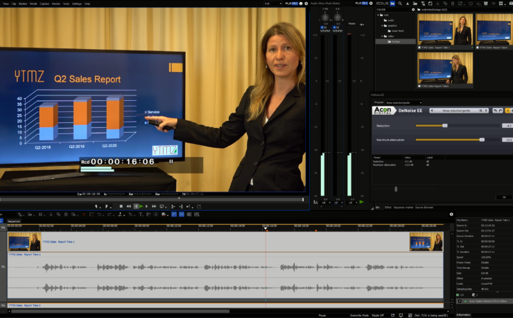Screen dimensions: 513x318
Task: Toggle the Acon Digital DeNoise effect checkbox
Action: tap(460, 301)
